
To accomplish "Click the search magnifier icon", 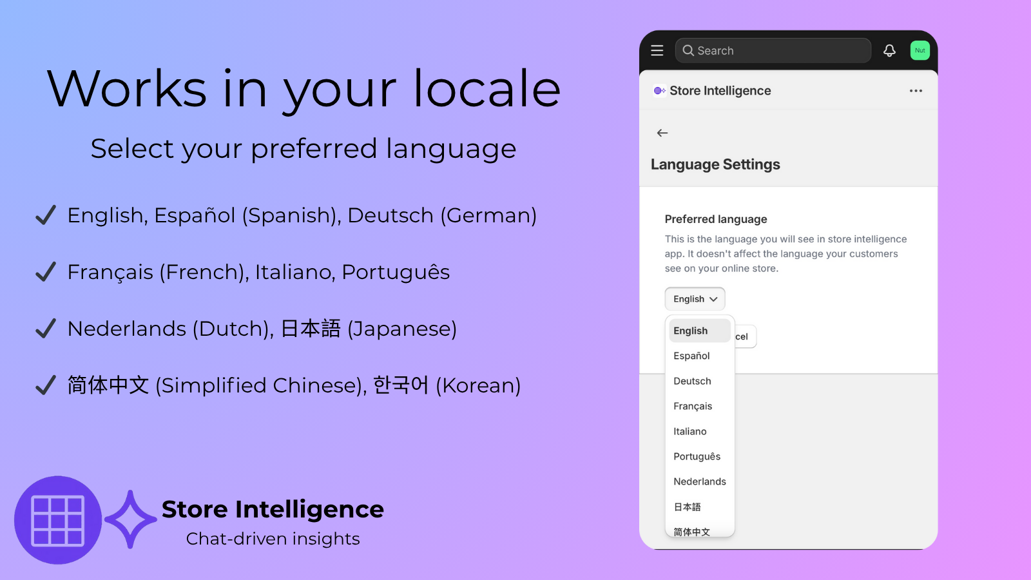I will 688,50.
